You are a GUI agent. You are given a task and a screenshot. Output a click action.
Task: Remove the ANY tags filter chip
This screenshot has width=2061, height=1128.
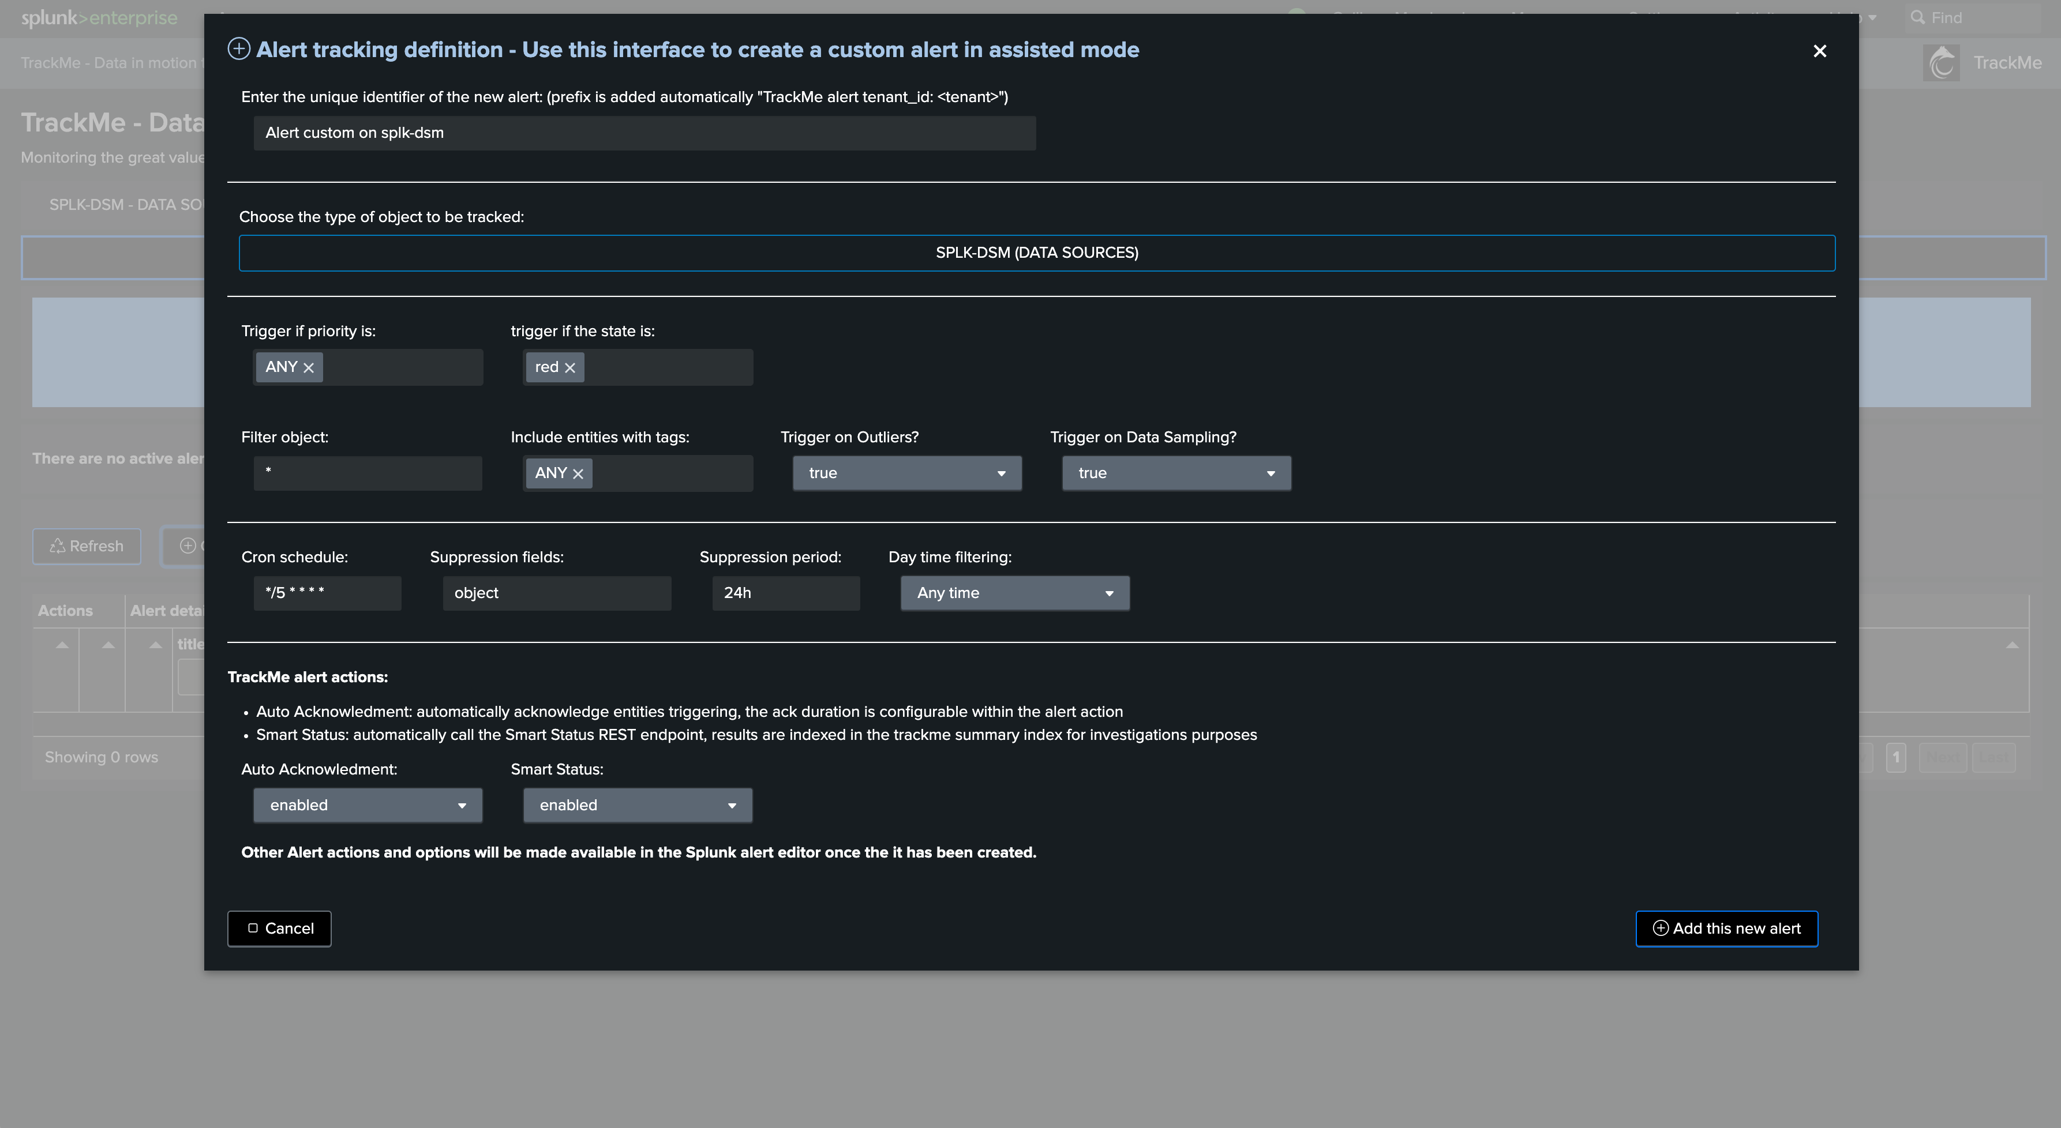click(578, 474)
